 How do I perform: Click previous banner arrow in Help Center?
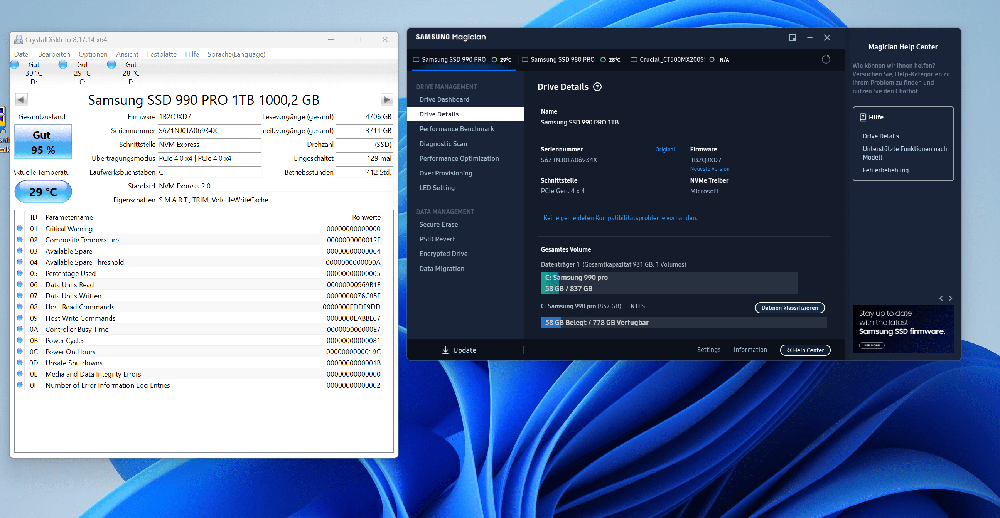941,298
